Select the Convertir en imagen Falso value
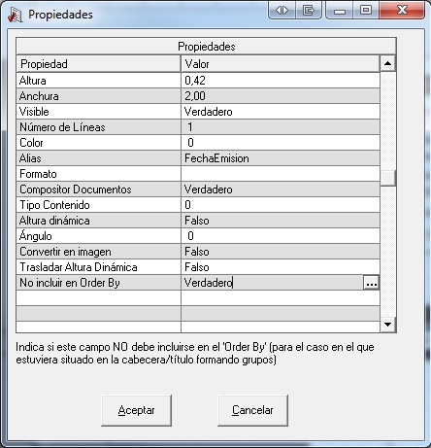The width and height of the screenshot is (431, 448). pyautogui.click(x=281, y=252)
